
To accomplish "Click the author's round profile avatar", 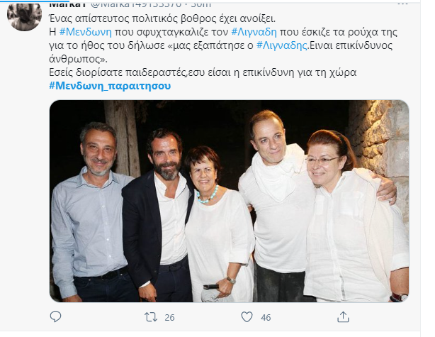I will (24, 16).
